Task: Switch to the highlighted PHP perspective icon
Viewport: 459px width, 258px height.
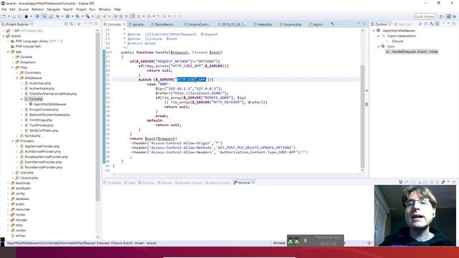Action: coord(448,16)
